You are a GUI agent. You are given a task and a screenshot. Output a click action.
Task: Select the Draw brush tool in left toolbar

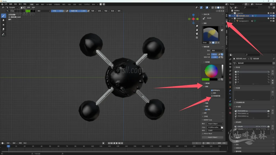point(4,16)
